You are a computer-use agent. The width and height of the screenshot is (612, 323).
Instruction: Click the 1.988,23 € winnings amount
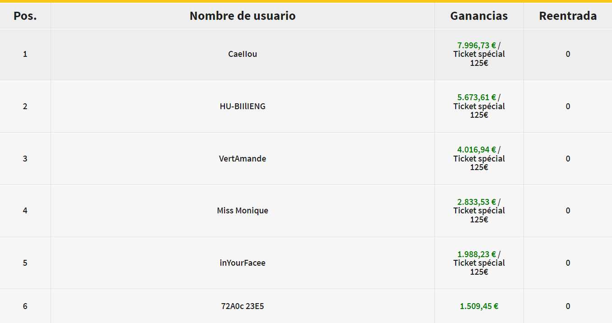[x=477, y=254]
